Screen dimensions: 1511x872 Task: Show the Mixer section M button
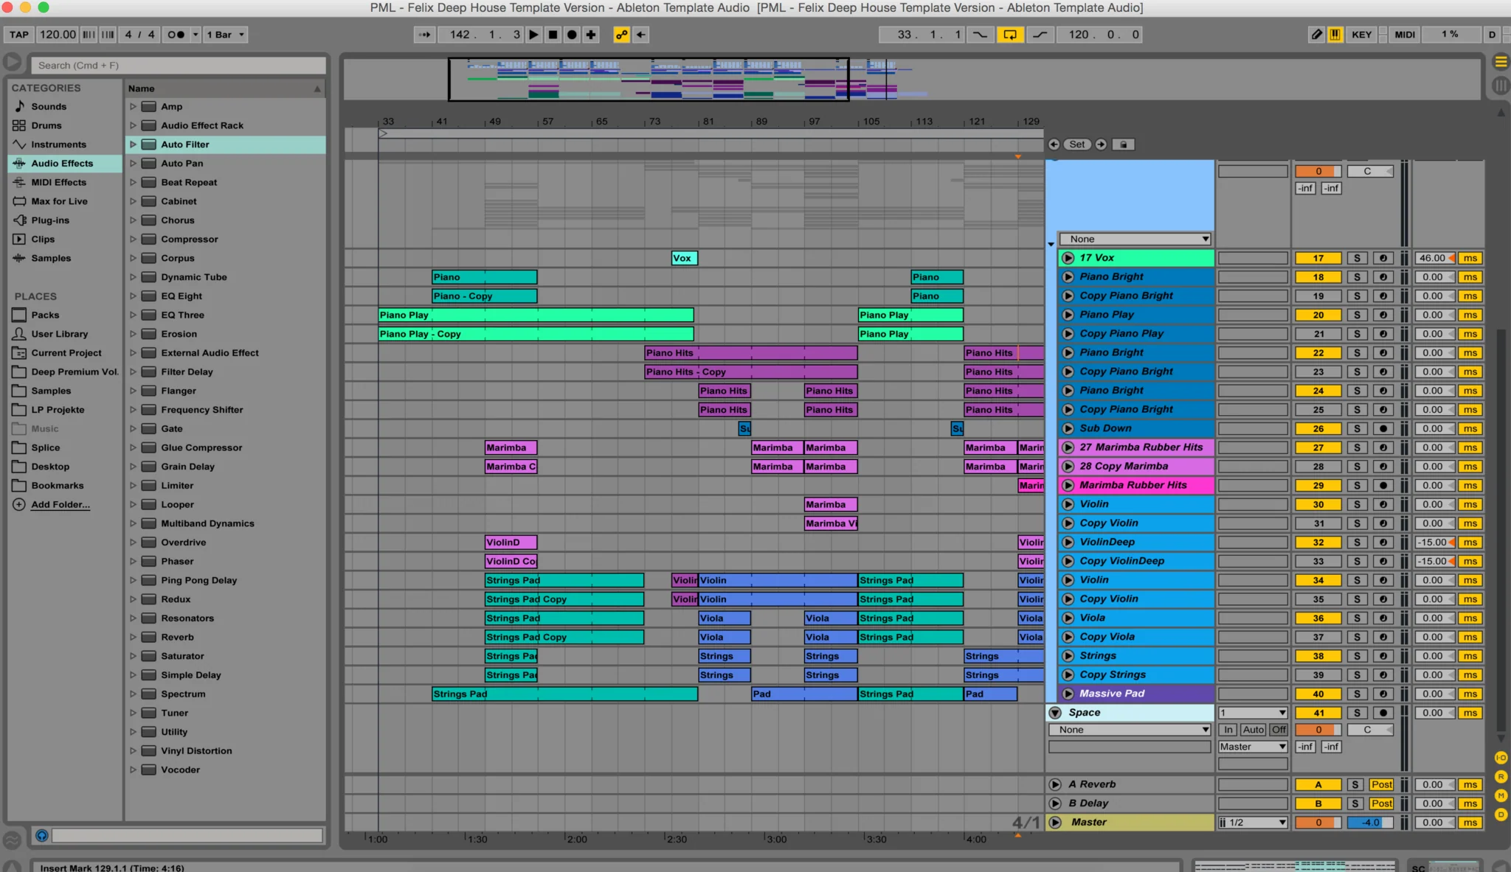pos(1500,795)
